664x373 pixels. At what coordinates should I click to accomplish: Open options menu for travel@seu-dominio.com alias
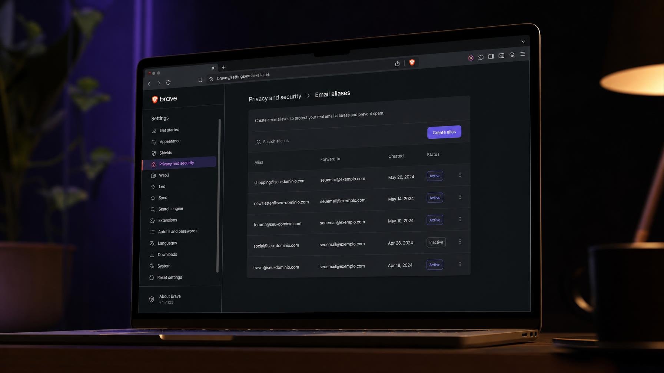pos(460,264)
